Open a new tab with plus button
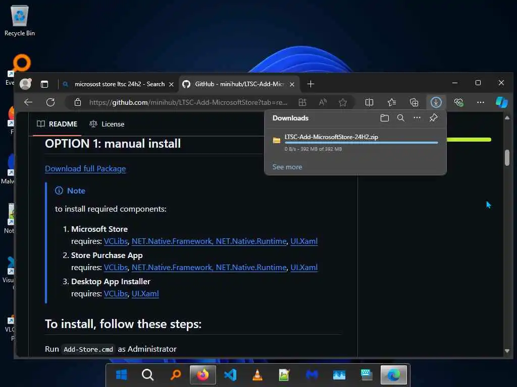This screenshot has width=517, height=387. [311, 84]
